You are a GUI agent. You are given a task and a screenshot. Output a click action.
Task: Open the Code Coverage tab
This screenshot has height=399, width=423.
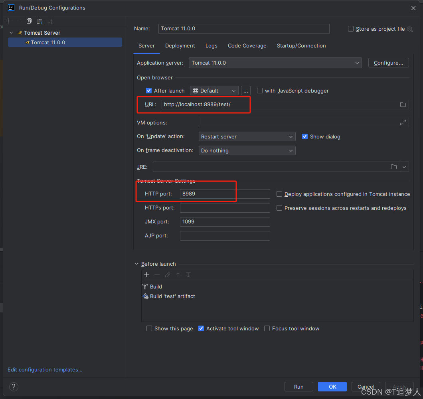(x=247, y=45)
